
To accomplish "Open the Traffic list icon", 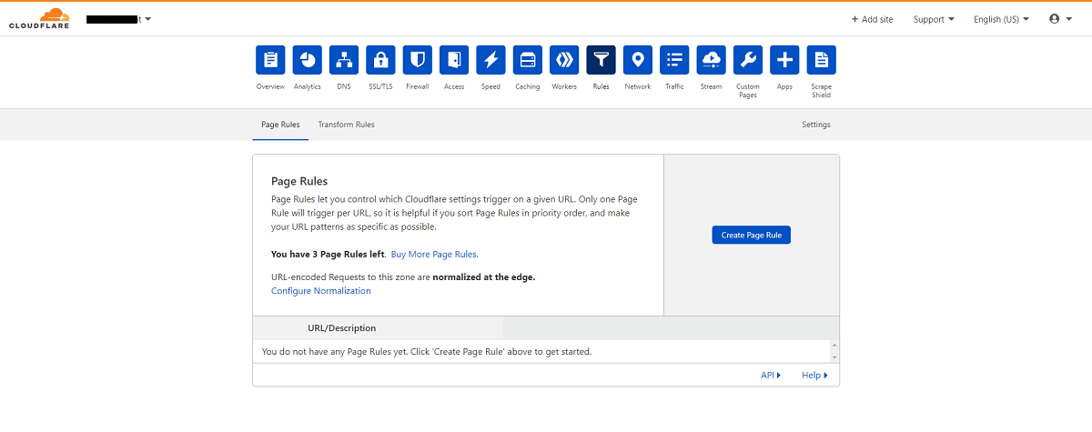I will coord(674,60).
